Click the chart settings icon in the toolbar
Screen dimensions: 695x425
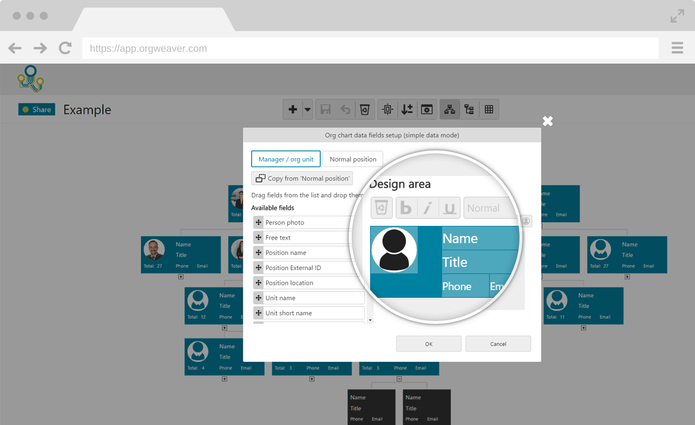(427, 109)
